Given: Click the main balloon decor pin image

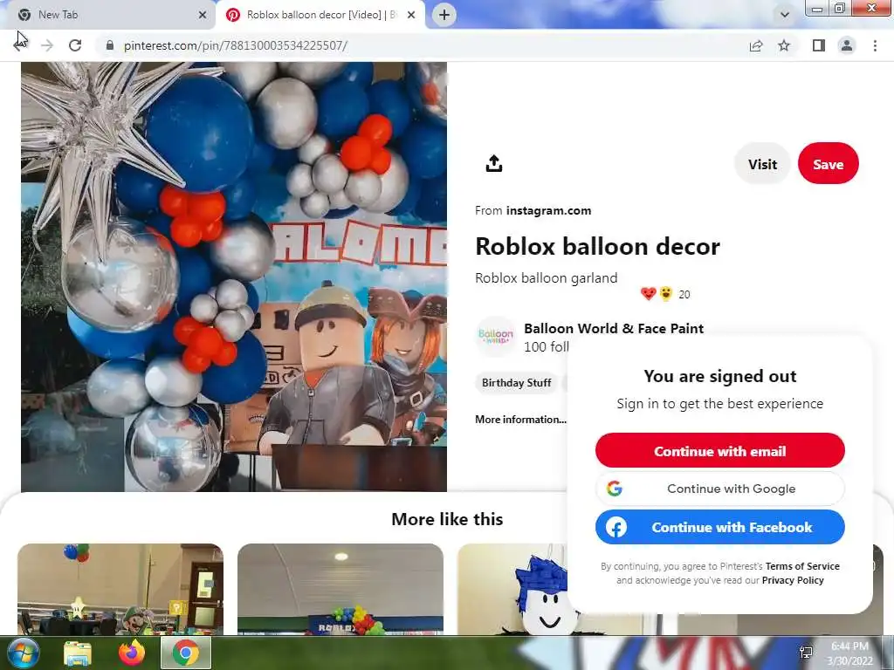Looking at the screenshot, I should (x=234, y=277).
